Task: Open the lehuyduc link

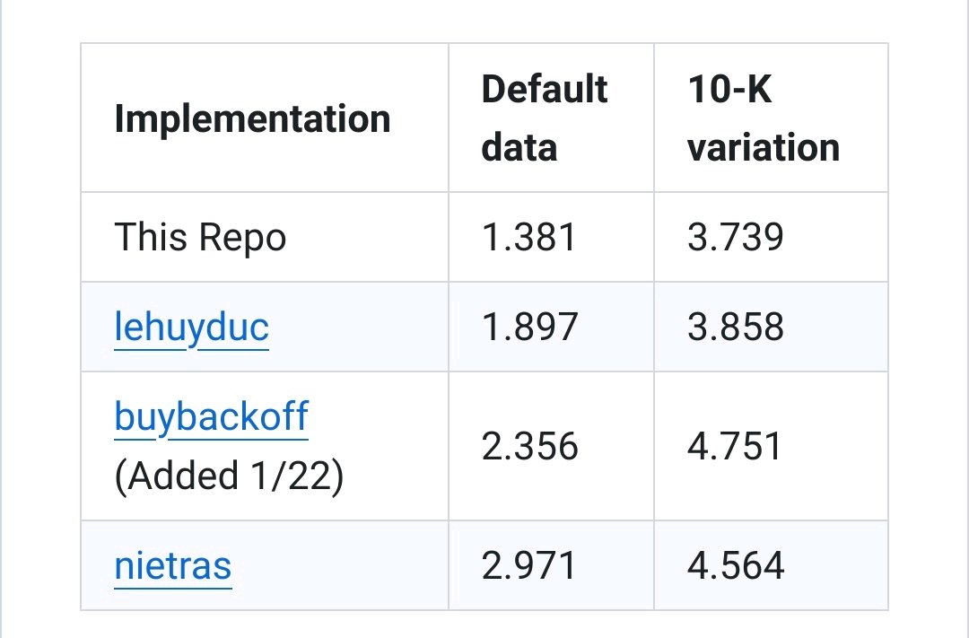Action: point(192,327)
